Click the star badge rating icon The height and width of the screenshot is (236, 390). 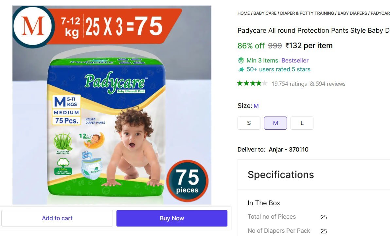tap(241, 69)
